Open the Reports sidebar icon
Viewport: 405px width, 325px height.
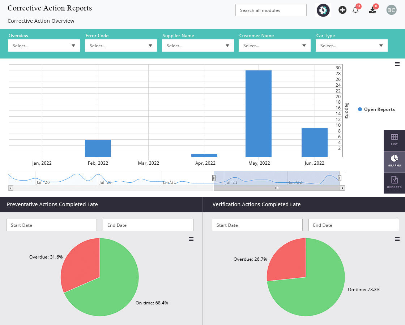[x=394, y=183]
